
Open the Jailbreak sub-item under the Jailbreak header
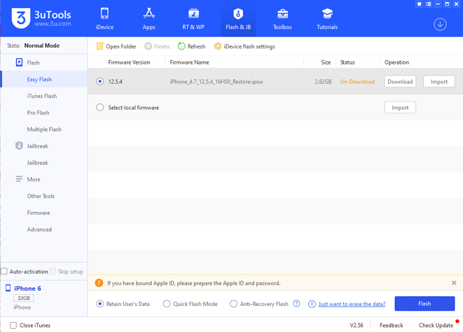pyautogui.click(x=38, y=163)
